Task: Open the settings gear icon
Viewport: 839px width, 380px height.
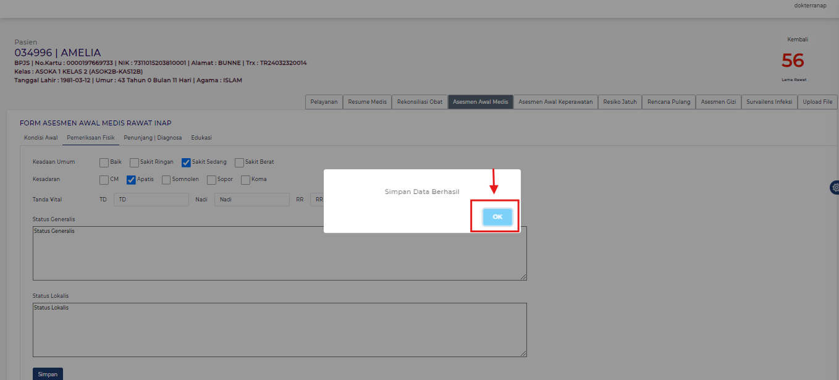Action: 835,187
